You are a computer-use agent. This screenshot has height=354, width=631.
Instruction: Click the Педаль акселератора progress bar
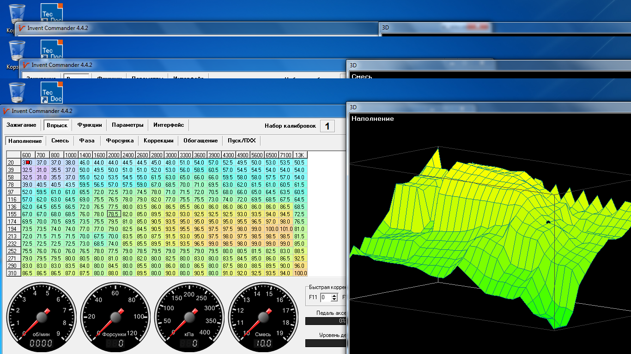point(326,321)
